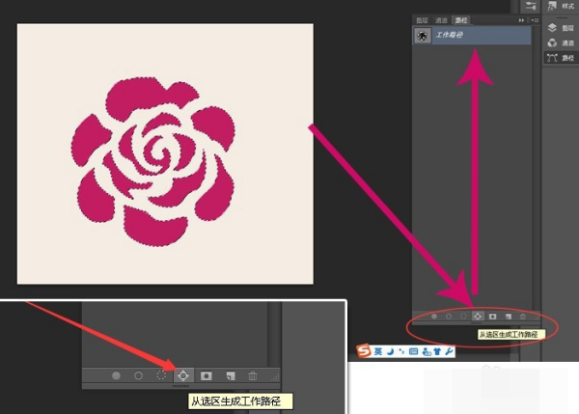Click the 路径 button in right dock

click(x=560, y=57)
